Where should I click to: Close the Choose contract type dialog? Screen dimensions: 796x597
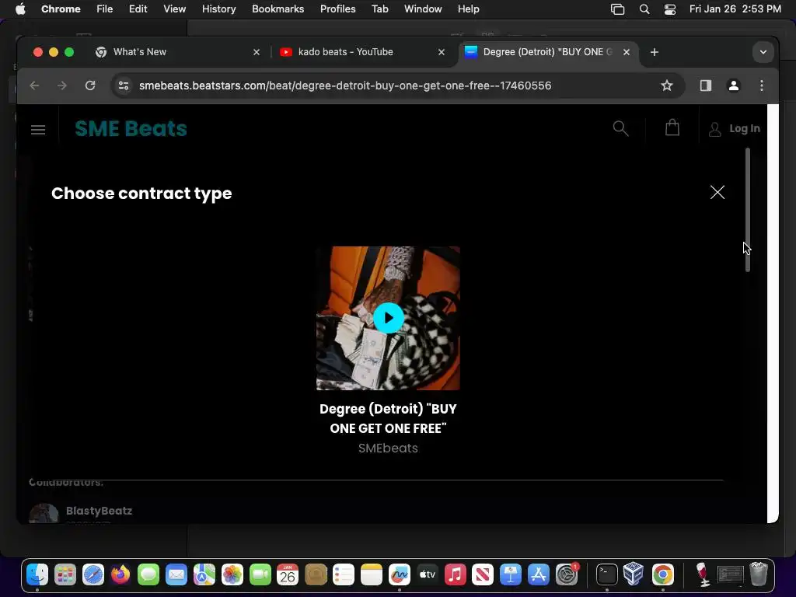pyautogui.click(x=717, y=192)
